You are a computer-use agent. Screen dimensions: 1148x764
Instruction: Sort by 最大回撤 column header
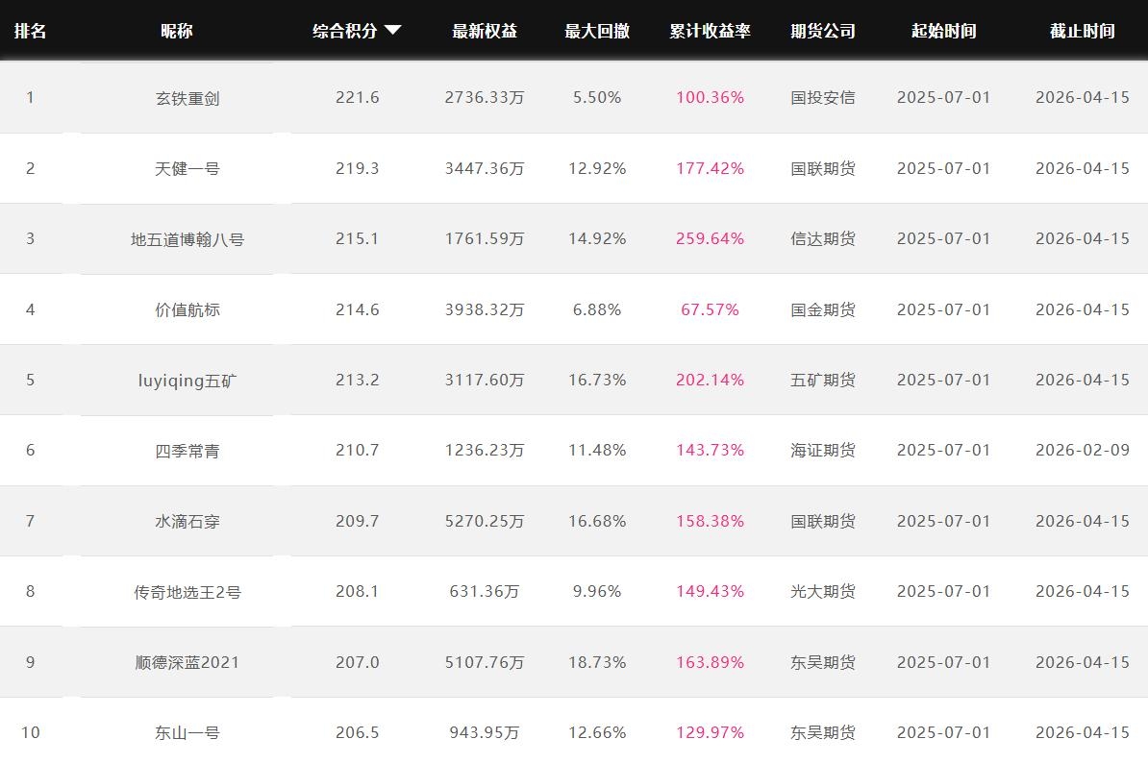tap(597, 31)
